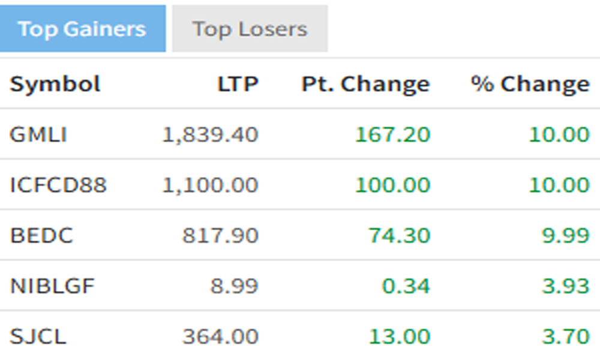Select NIBLGF percent change 3.93
Screen dimensions: 600x360
point(565,286)
